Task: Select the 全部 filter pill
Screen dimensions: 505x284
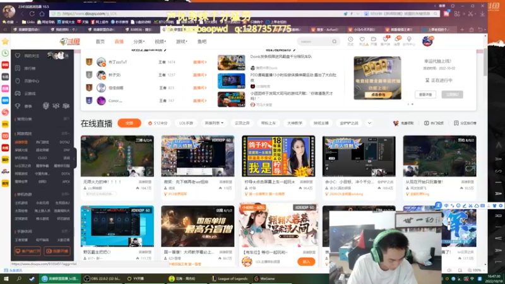Action: (x=129, y=123)
